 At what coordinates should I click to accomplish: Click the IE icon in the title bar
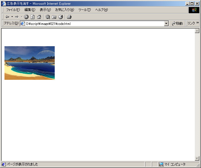click(4, 3)
